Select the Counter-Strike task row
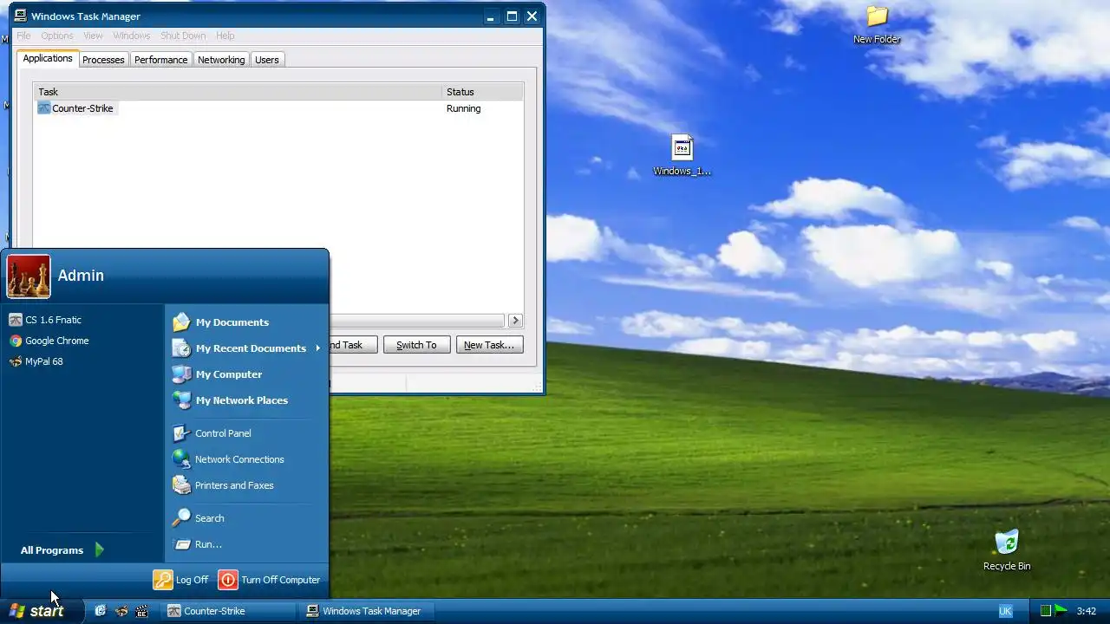1110x624 pixels. click(278, 108)
